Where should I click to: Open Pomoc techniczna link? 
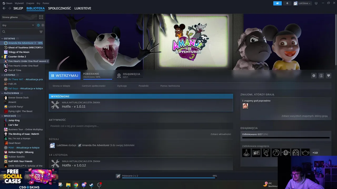pos(170,86)
